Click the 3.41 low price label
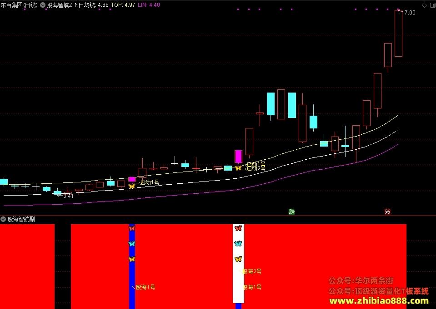Image resolution: width=436 pixels, height=309 pixels. click(68, 196)
